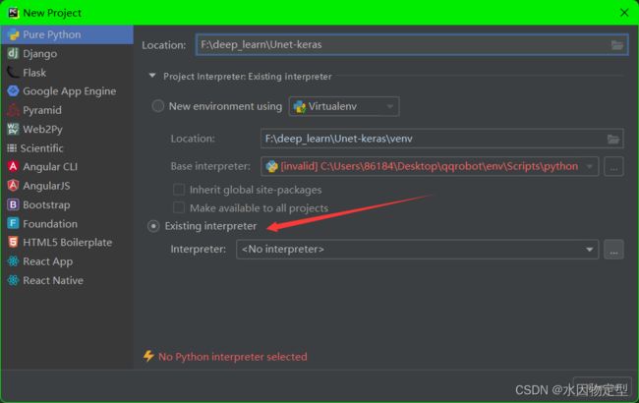Open folder browser for project Location

tap(617, 45)
